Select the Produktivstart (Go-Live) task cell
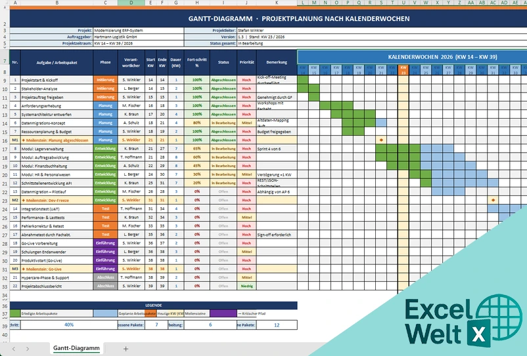The width and height of the screenshot is (527, 356). (x=57, y=260)
